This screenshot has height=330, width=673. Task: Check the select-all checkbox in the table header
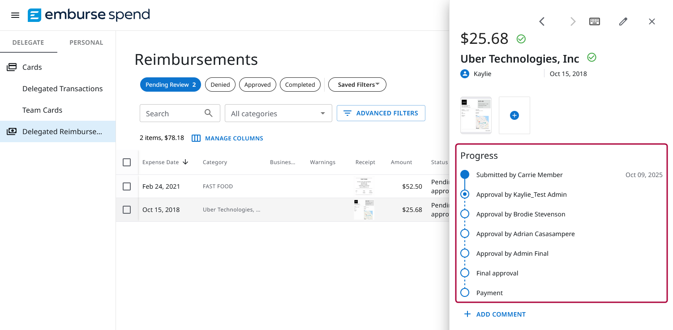coord(127,162)
